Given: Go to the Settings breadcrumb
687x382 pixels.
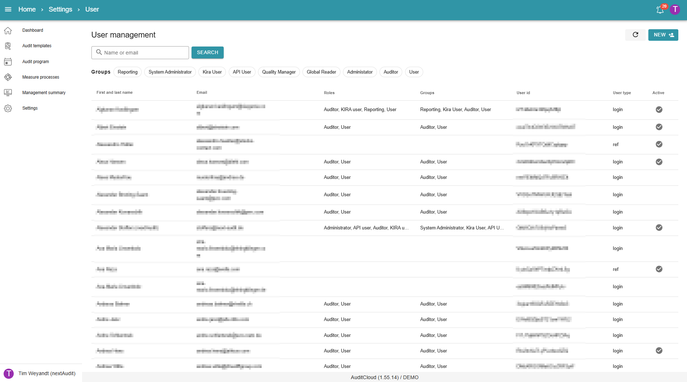Looking at the screenshot, I should pos(60,9).
